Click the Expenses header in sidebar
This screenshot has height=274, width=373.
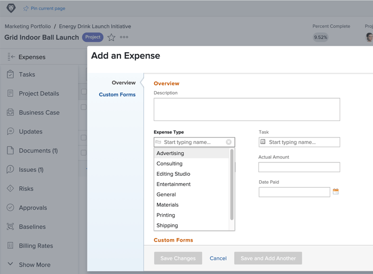32,57
